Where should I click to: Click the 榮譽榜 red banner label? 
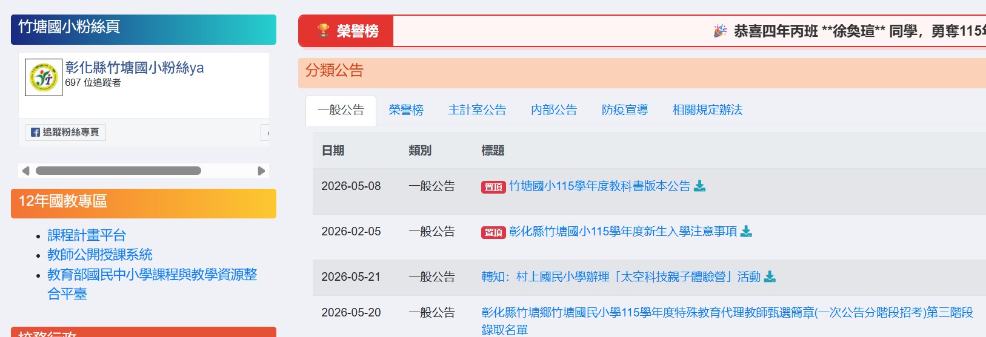pyautogui.click(x=346, y=31)
